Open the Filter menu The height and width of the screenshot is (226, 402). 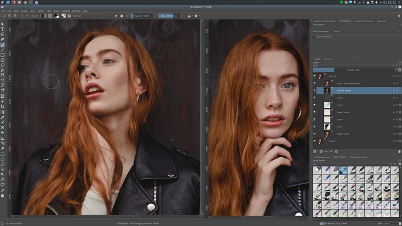(49, 11)
